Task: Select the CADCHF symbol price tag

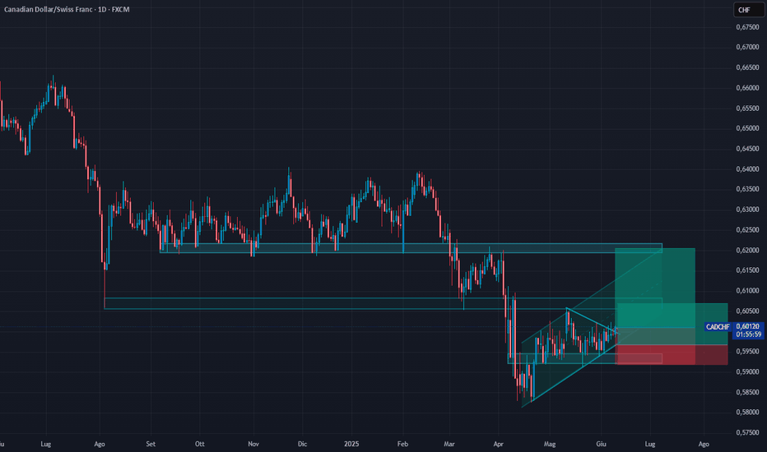Action: pos(718,326)
